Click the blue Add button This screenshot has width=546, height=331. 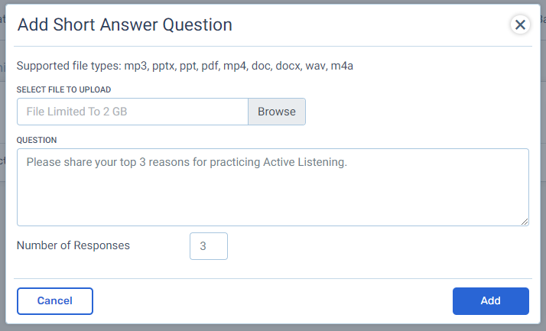coord(490,301)
